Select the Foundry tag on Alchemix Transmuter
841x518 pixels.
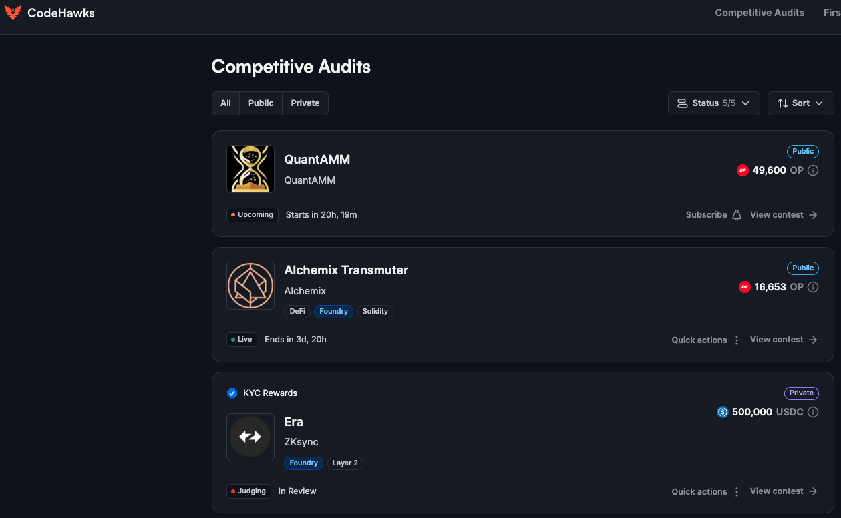333,312
